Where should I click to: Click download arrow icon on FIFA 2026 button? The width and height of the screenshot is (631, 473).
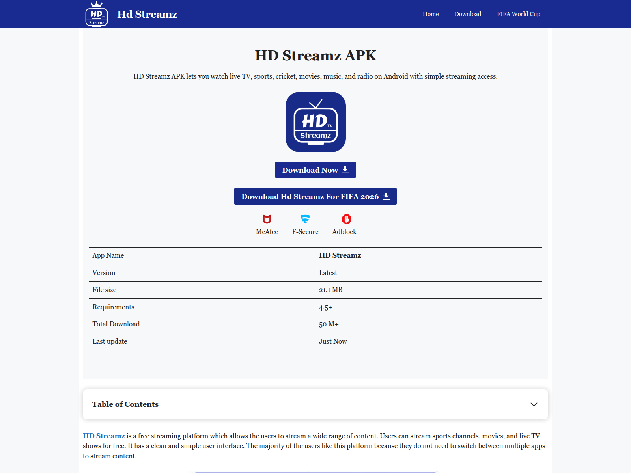(x=386, y=196)
